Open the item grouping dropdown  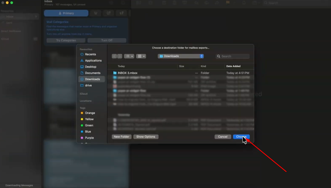(141, 56)
